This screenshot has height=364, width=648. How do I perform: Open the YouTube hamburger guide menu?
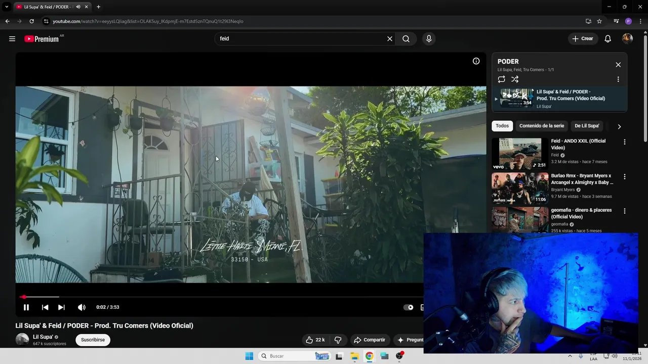pos(12,38)
